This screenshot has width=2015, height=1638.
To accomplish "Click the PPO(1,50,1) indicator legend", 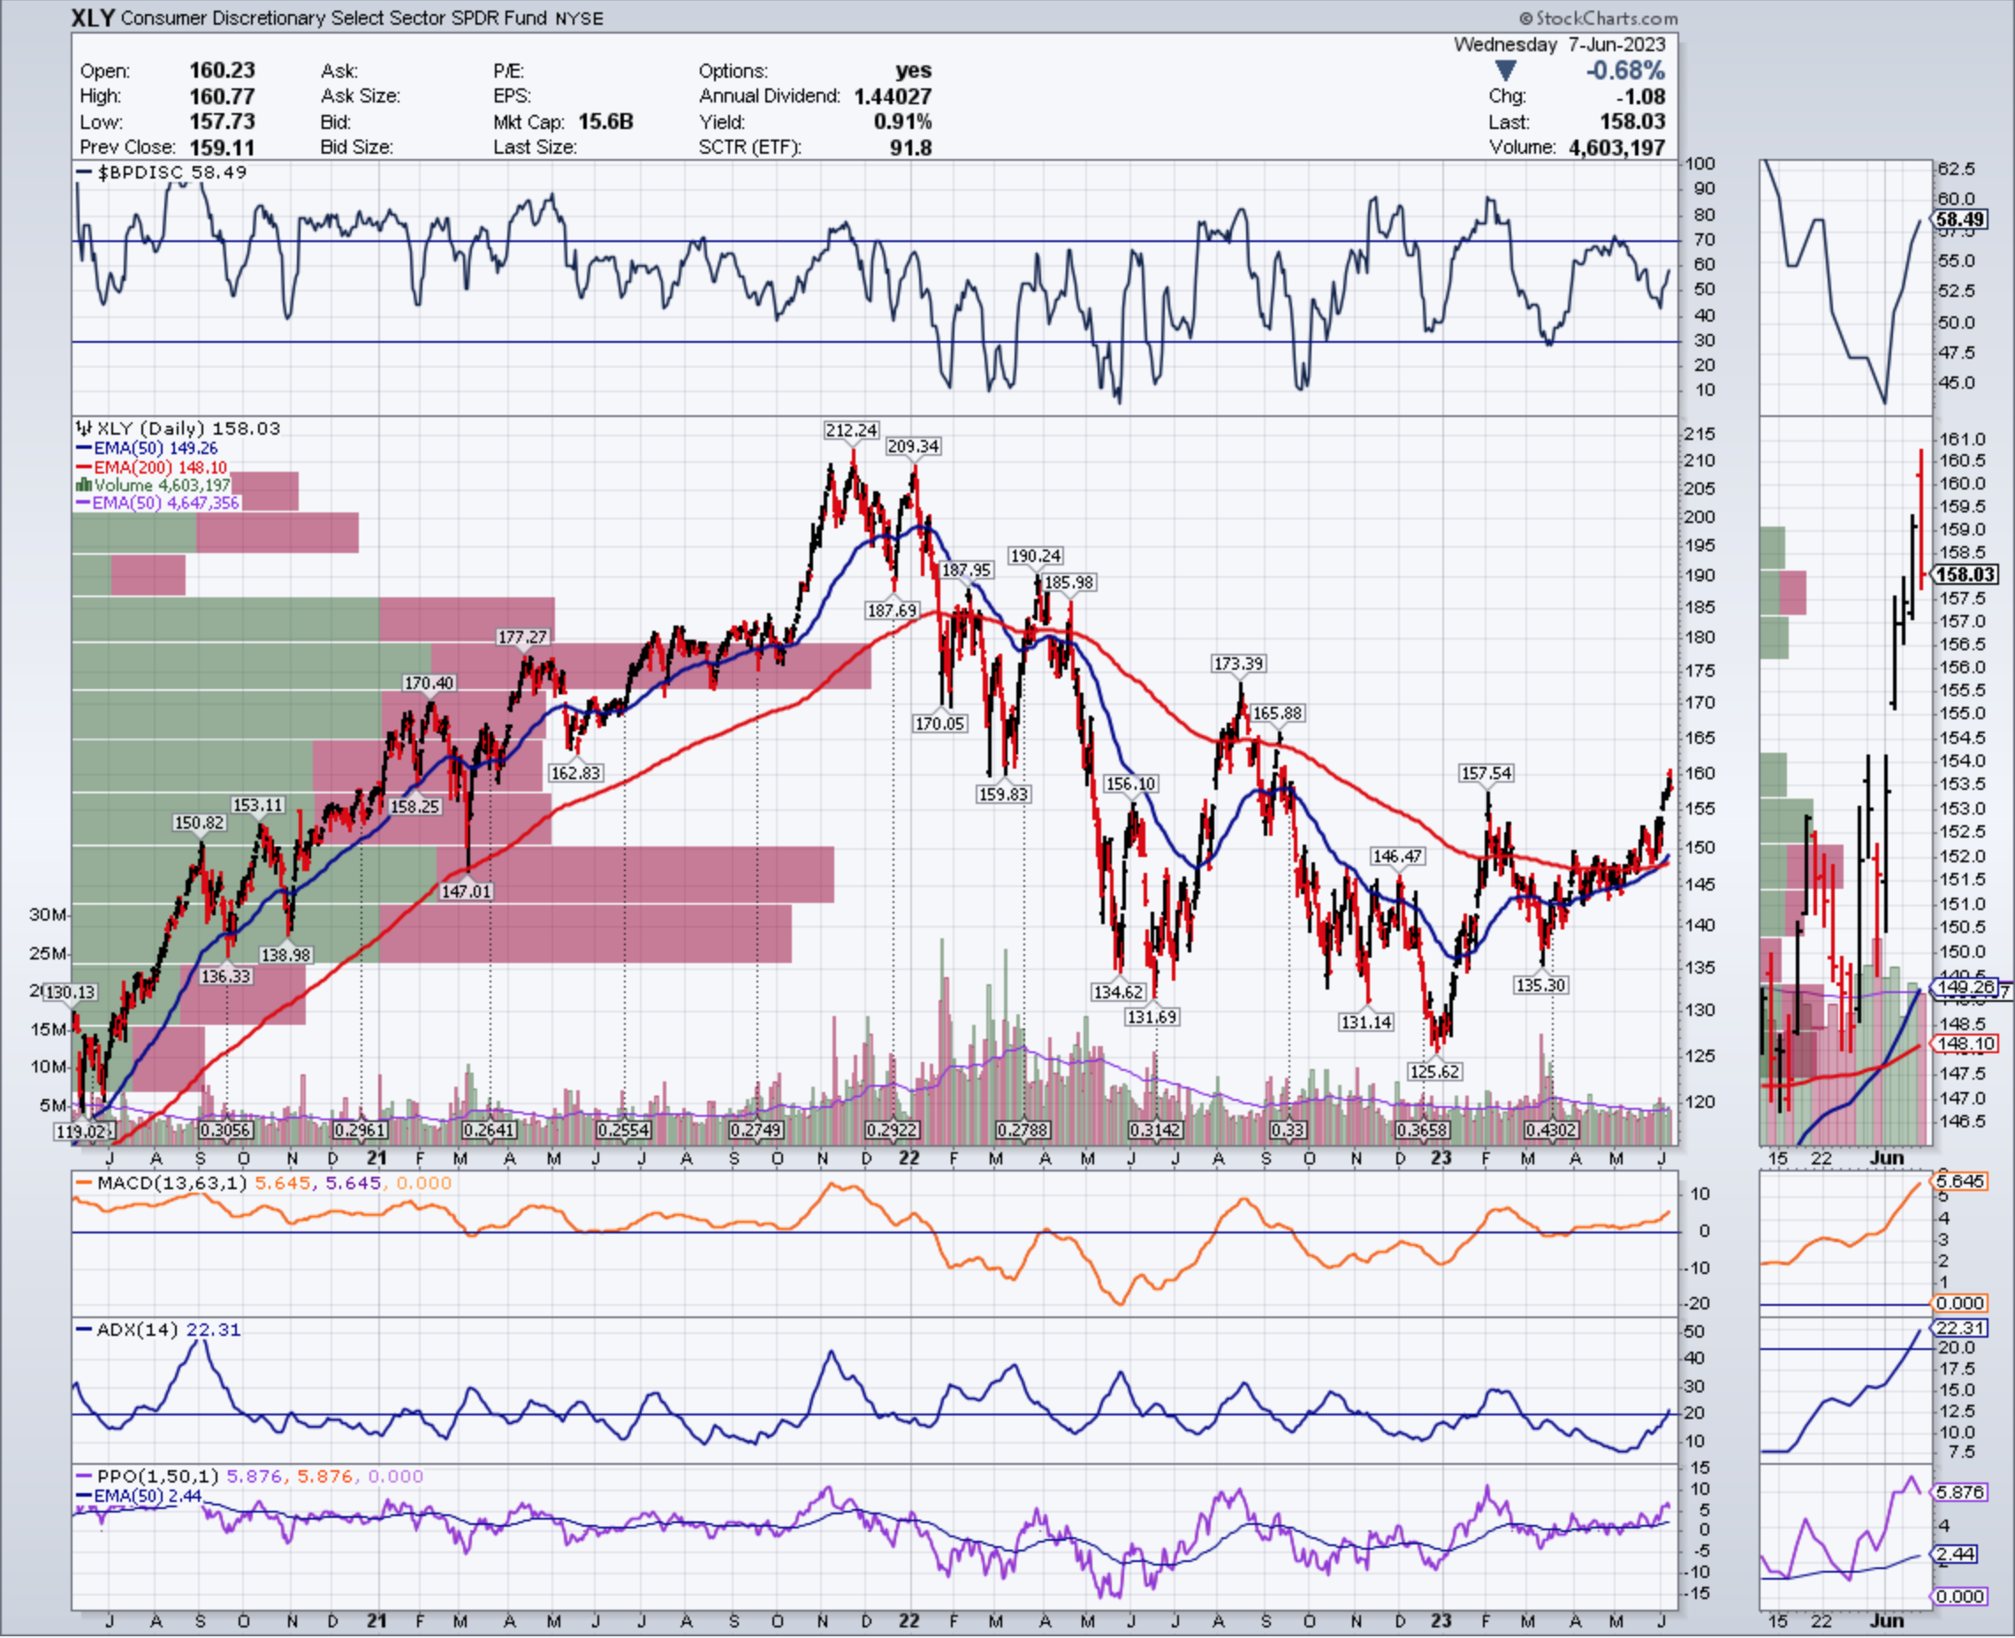I will tap(250, 1476).
